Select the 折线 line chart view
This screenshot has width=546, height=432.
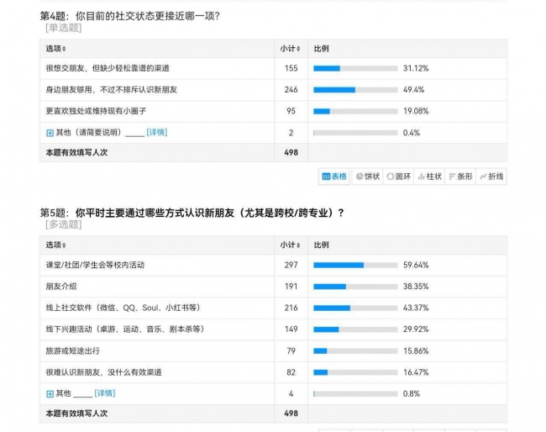point(491,176)
